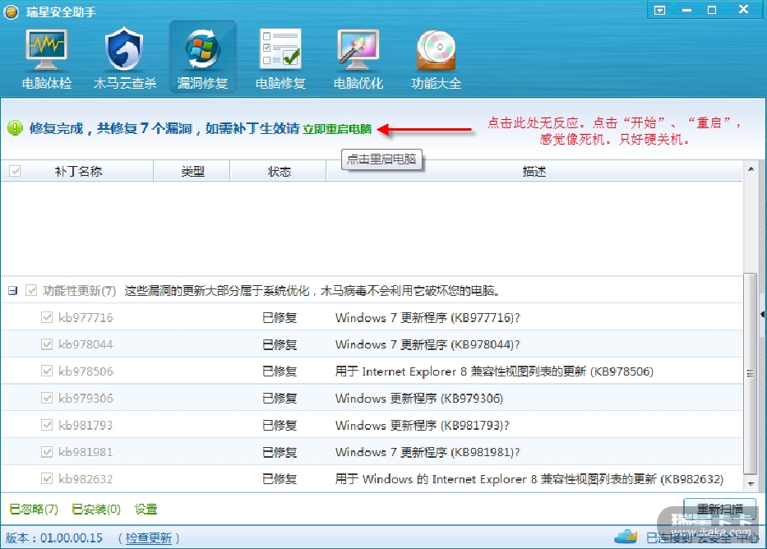767x549 pixels.
Task: Sort by the 补丁名称 column header
Action: (78, 171)
